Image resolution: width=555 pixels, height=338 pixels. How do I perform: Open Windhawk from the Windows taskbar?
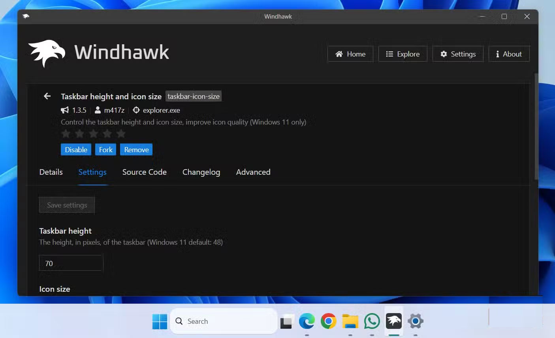pos(393,321)
